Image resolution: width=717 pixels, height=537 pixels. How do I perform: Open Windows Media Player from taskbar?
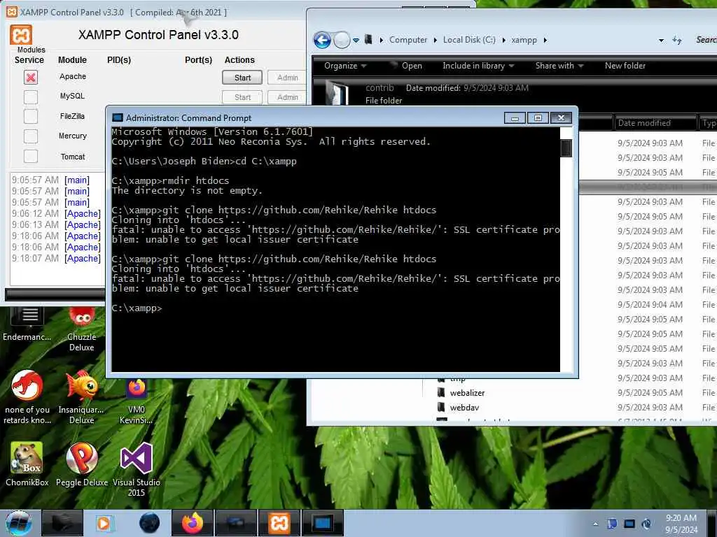pyautogui.click(x=105, y=523)
